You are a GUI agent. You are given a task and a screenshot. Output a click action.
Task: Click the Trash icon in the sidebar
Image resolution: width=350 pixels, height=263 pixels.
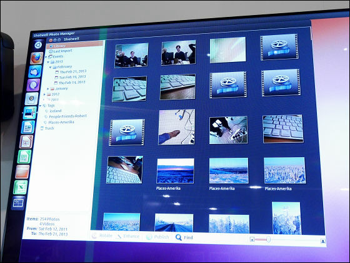[42, 128]
